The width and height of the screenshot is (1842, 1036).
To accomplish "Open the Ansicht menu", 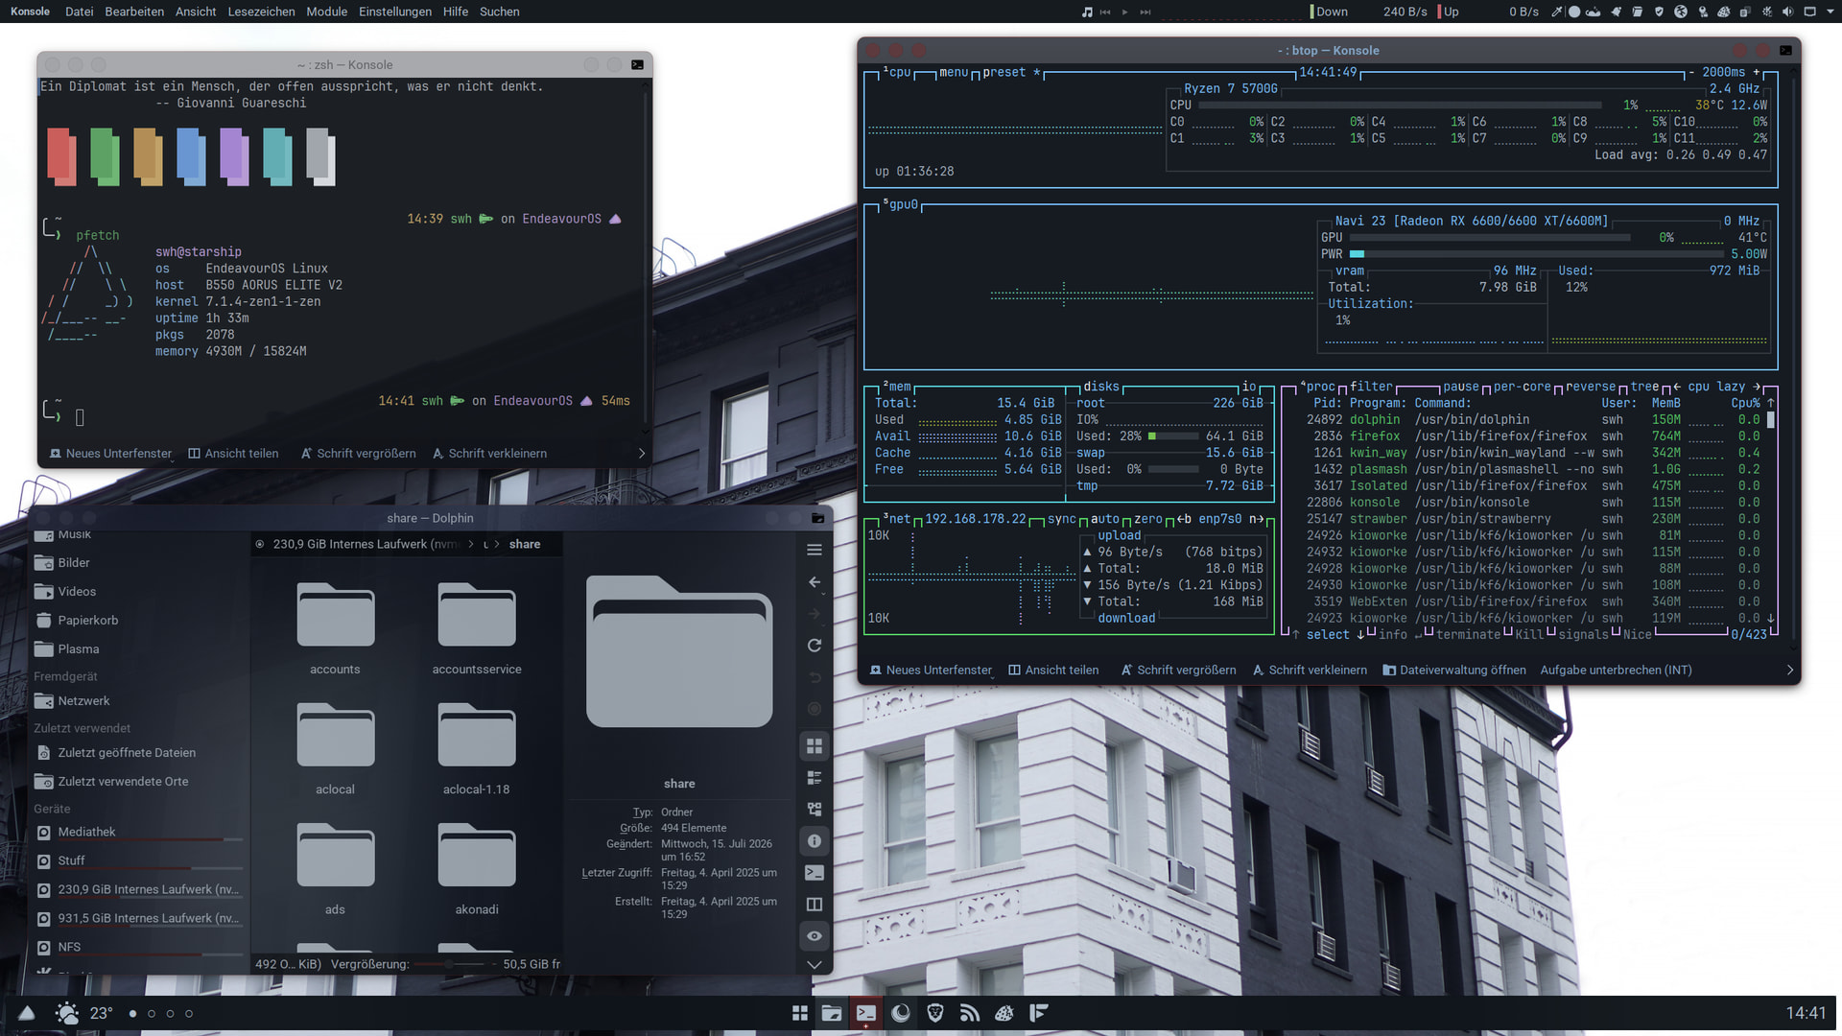I will point(196,12).
